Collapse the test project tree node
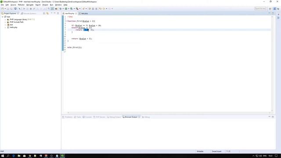Screen dimensions: 281x158 click(2, 17)
